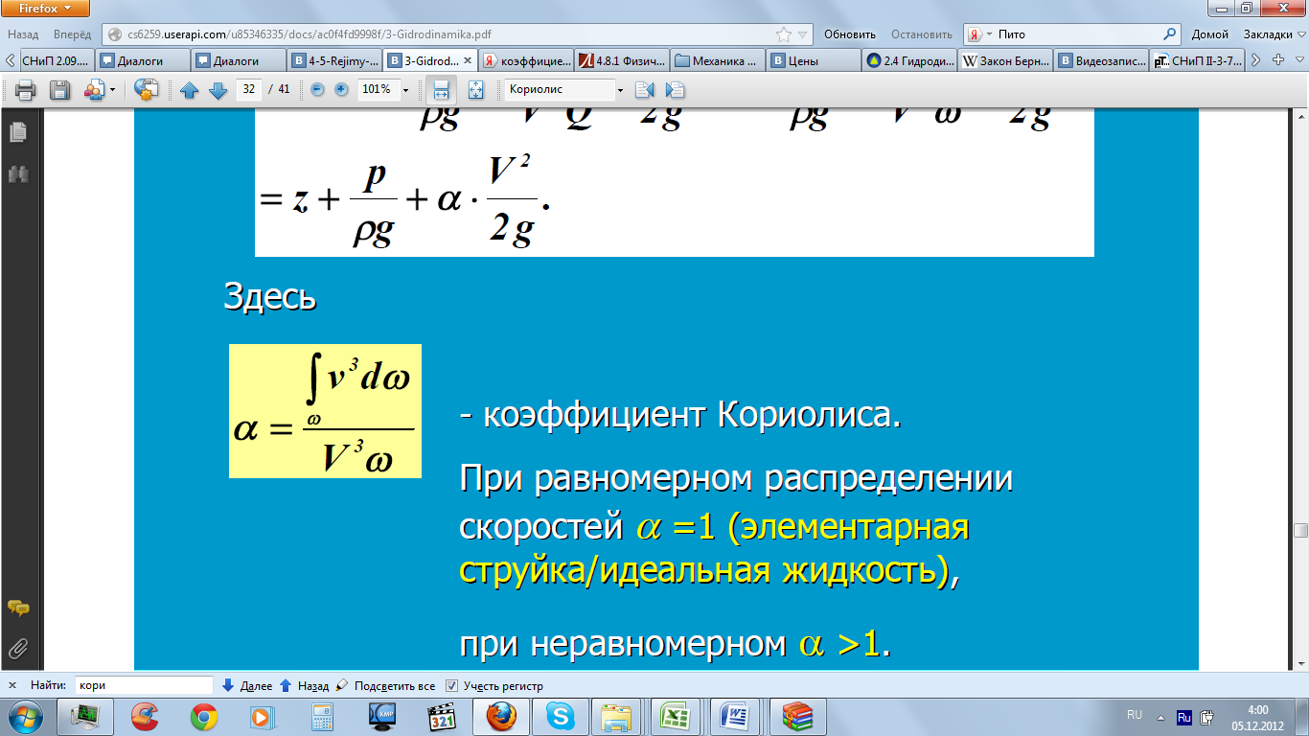Screen dimensions: 1309x736
Task: Switch to the Цены tab
Action: pos(814,60)
